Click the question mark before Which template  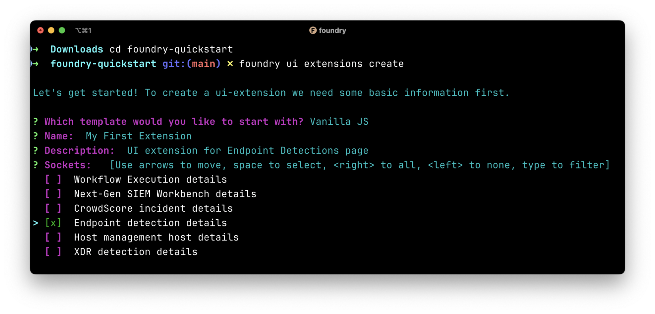click(x=36, y=122)
